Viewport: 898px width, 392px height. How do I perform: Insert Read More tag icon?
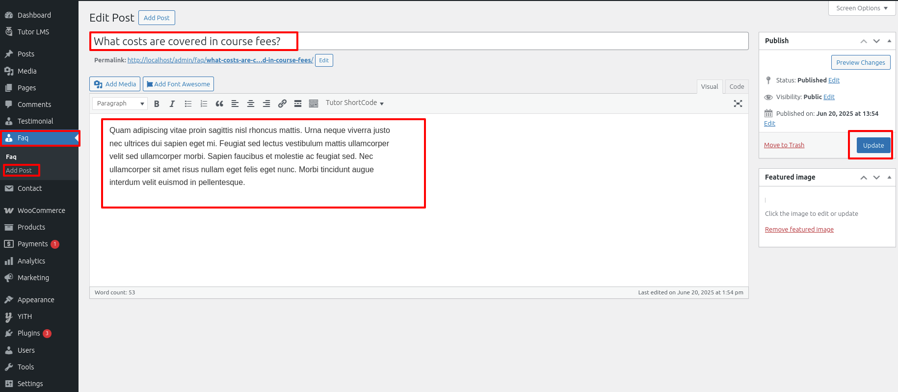298,104
